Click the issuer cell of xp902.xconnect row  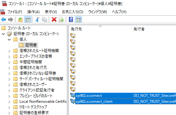click(155, 96)
